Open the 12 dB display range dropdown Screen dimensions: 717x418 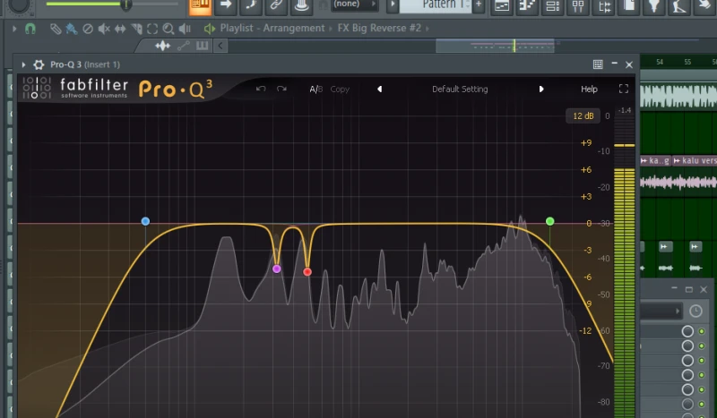point(583,116)
